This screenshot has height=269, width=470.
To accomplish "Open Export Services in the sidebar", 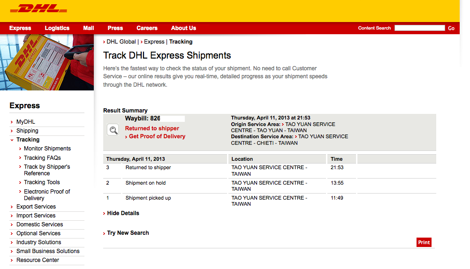I will [36, 207].
